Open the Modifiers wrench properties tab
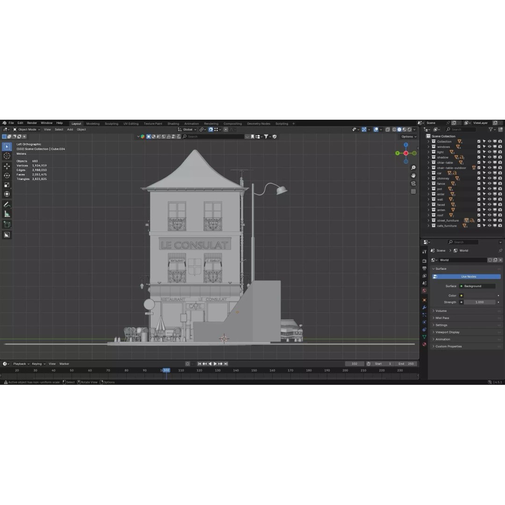The image size is (505, 505). 425,307
